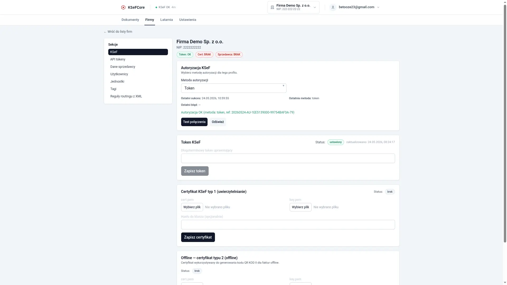Select the KSeF section in sidebar
The width and height of the screenshot is (507, 285).
pos(138,52)
